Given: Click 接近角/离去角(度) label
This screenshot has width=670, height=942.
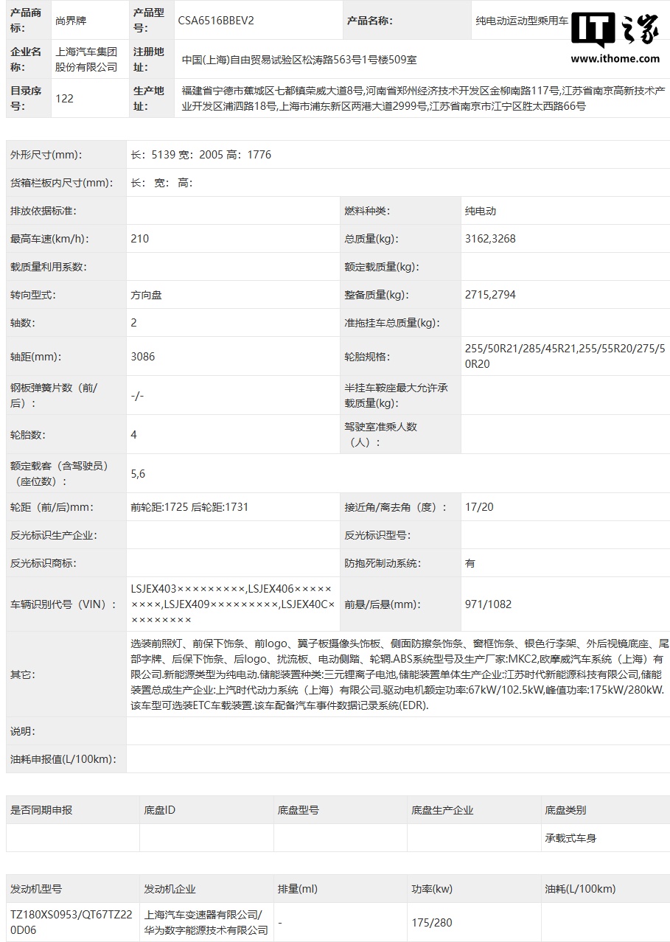Looking at the screenshot, I should point(396,507).
